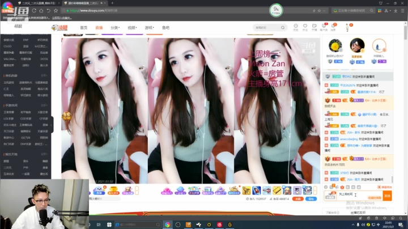Click the browser undo/back arrow icon
408x229 pixels.
click(x=48, y=11)
